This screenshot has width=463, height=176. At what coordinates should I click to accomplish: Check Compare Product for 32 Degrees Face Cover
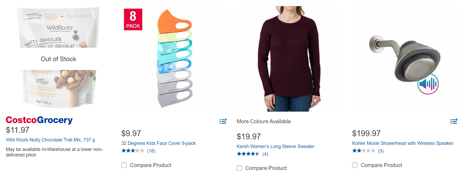(124, 165)
